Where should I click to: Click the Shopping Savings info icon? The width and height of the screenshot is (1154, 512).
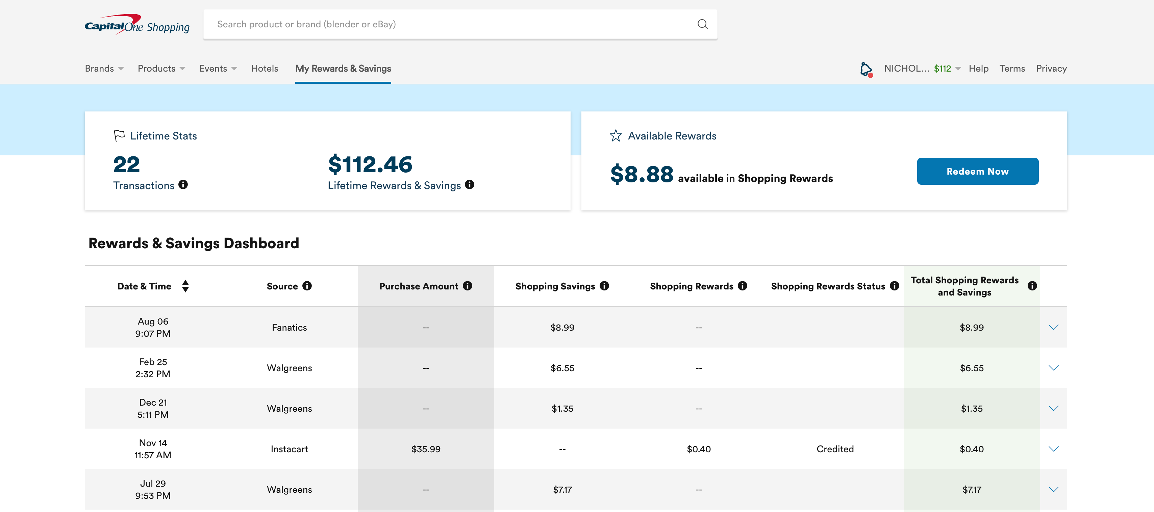pos(604,286)
